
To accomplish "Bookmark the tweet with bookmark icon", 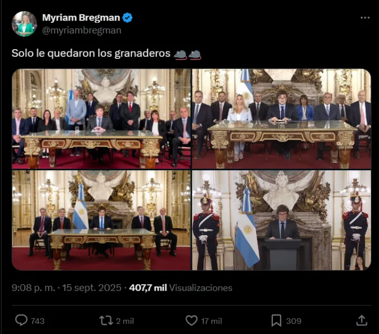I will (x=276, y=320).
